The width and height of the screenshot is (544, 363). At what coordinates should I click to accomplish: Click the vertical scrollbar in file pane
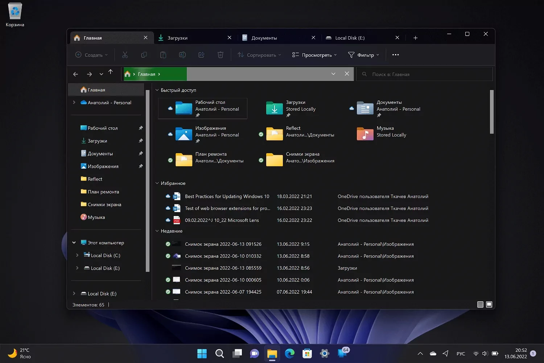[x=491, y=112]
